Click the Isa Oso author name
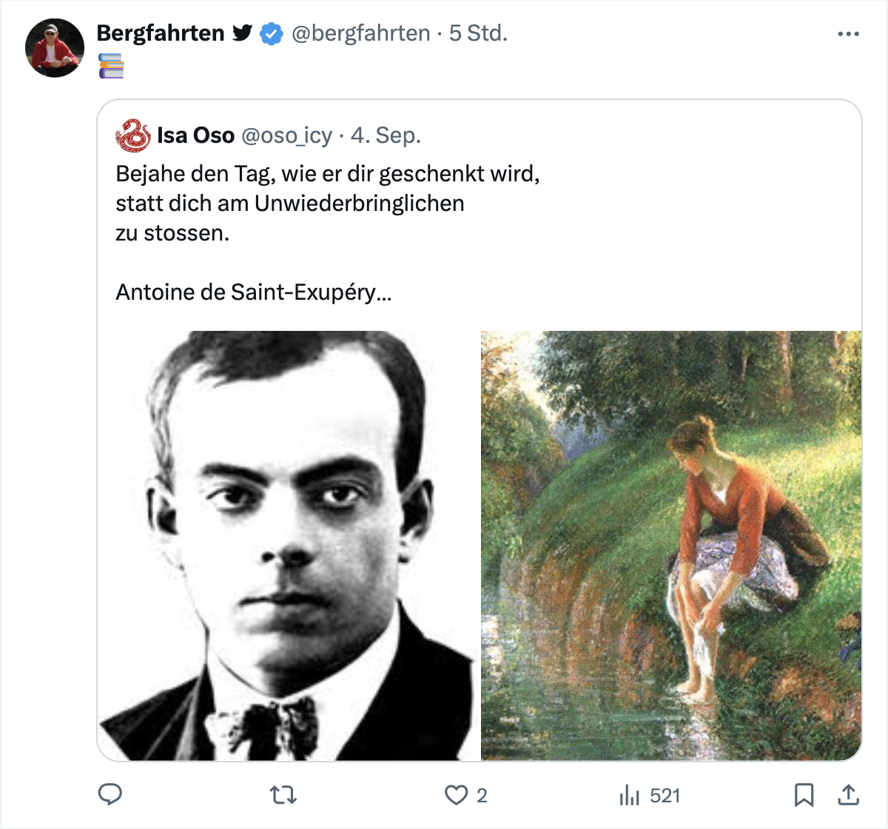This screenshot has height=829, width=888. click(195, 135)
